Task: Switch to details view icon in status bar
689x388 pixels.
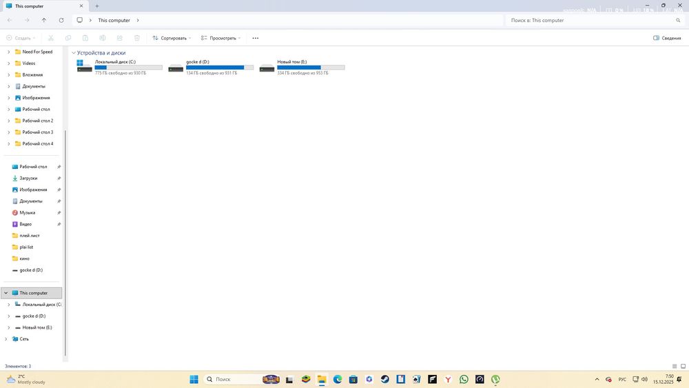Action: click(x=675, y=366)
